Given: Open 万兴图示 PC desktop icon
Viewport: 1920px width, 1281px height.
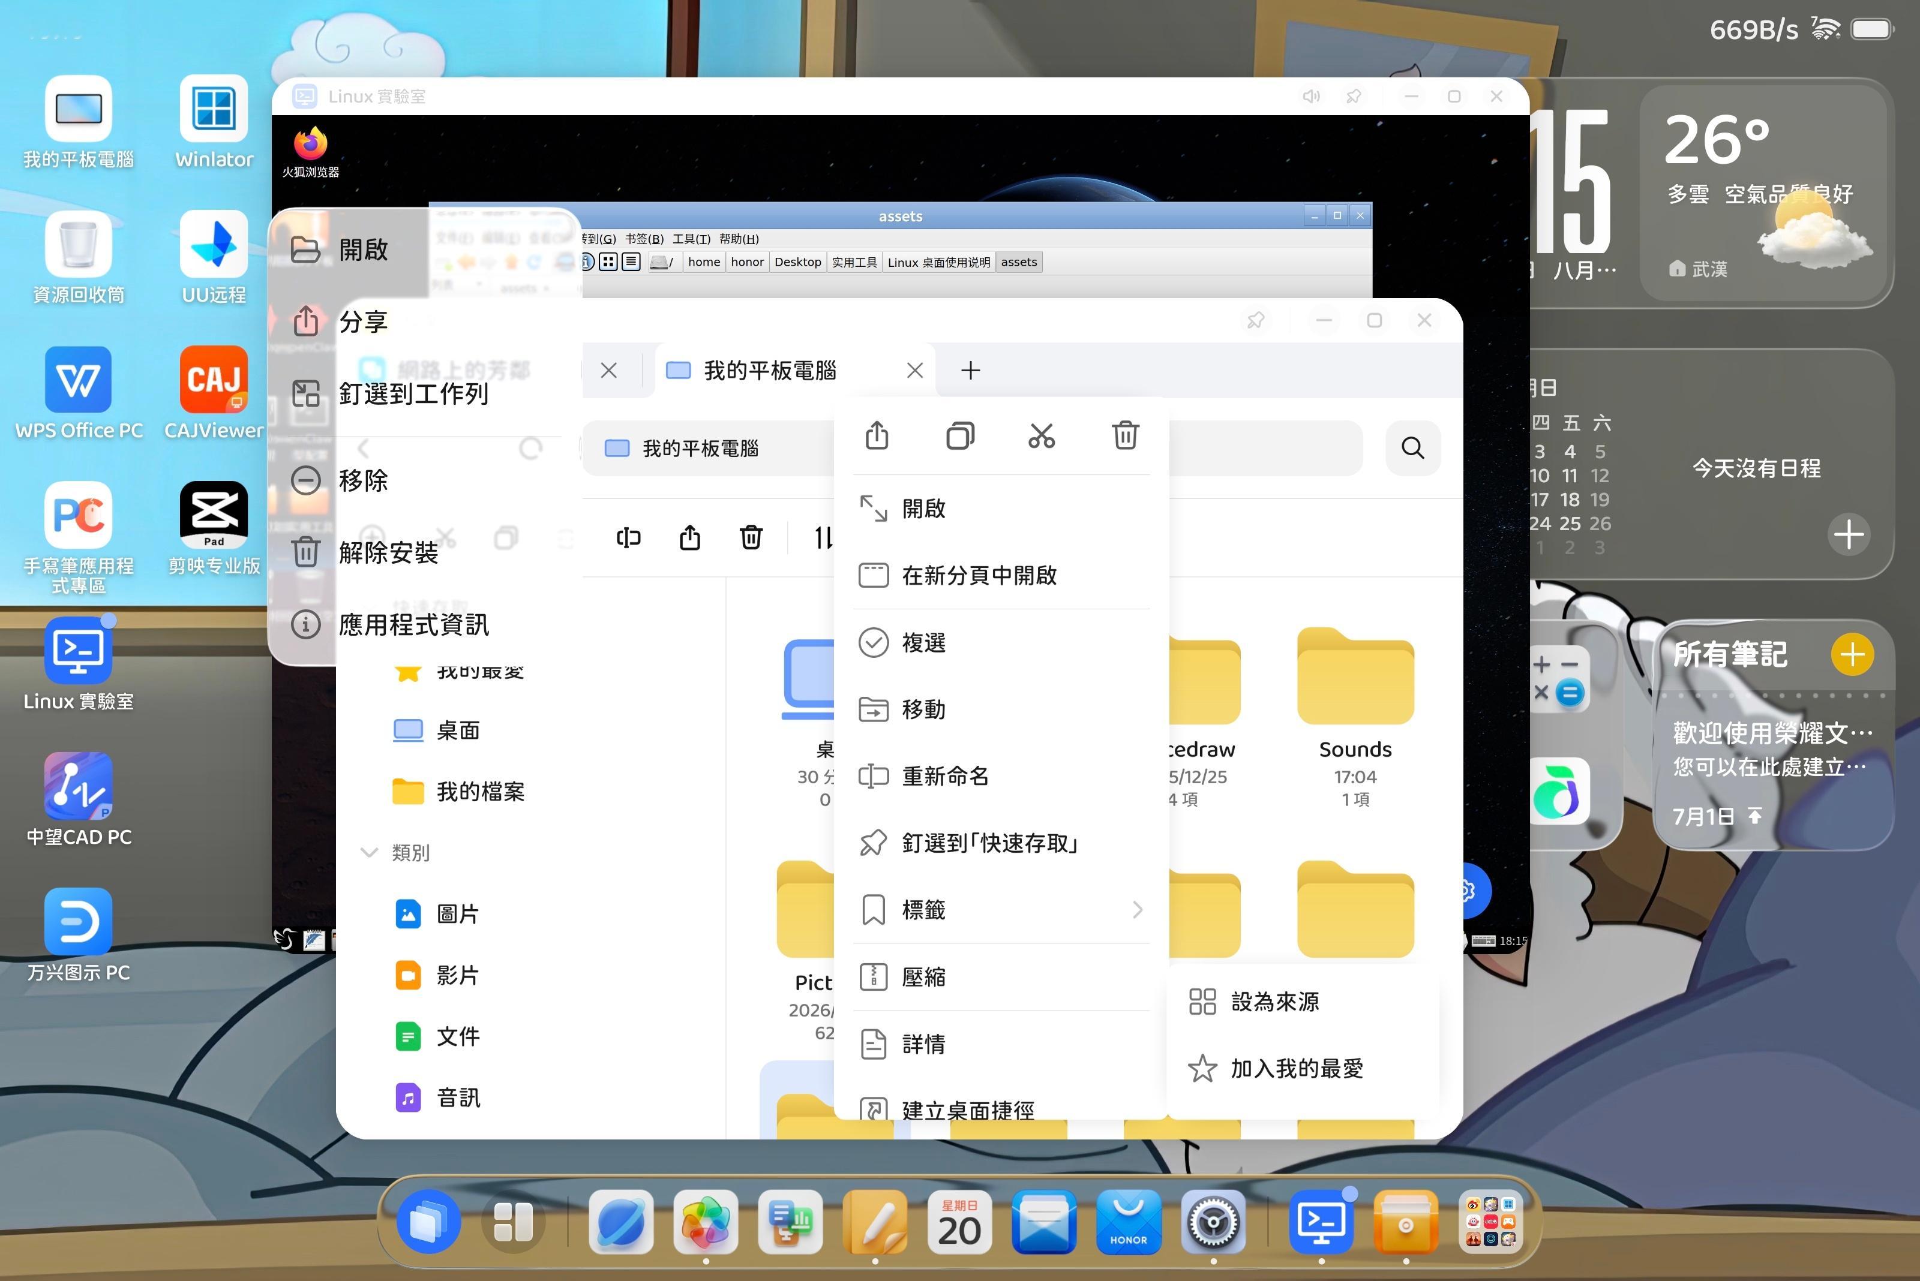Looking at the screenshot, I should [x=79, y=936].
